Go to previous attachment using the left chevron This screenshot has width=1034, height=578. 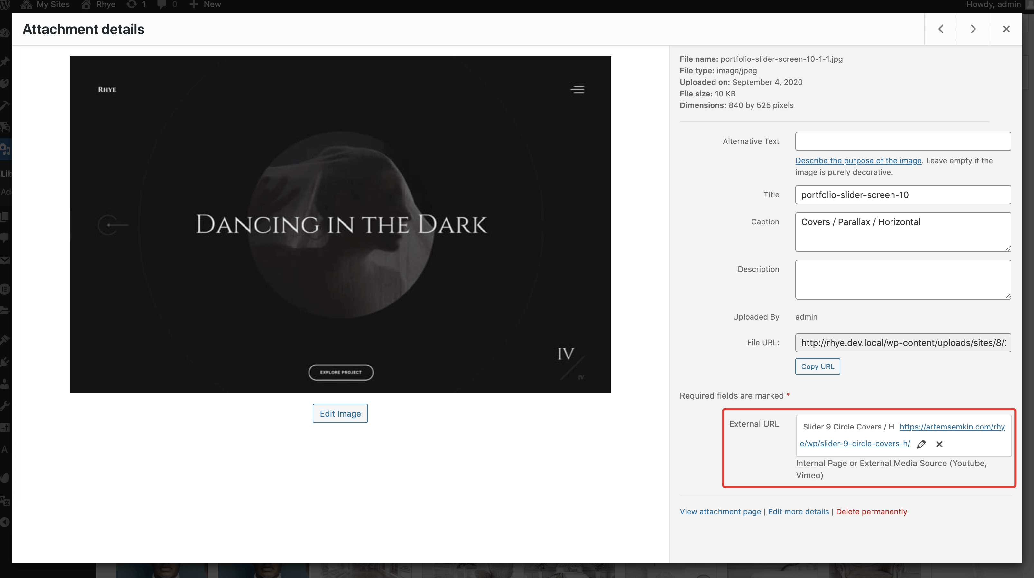point(940,29)
